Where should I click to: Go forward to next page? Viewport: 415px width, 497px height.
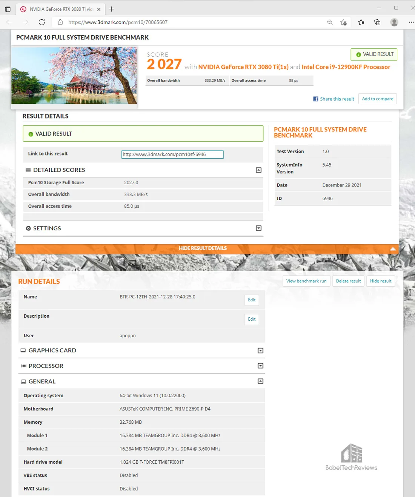26,22
